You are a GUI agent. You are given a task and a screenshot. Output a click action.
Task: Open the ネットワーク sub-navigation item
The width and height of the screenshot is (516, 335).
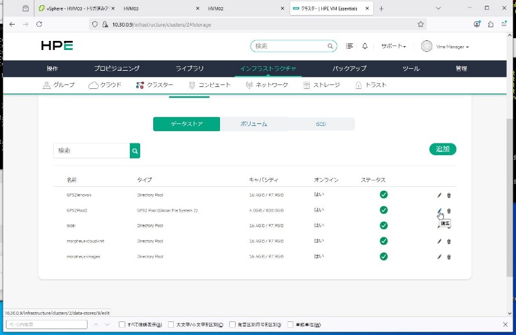(x=266, y=85)
